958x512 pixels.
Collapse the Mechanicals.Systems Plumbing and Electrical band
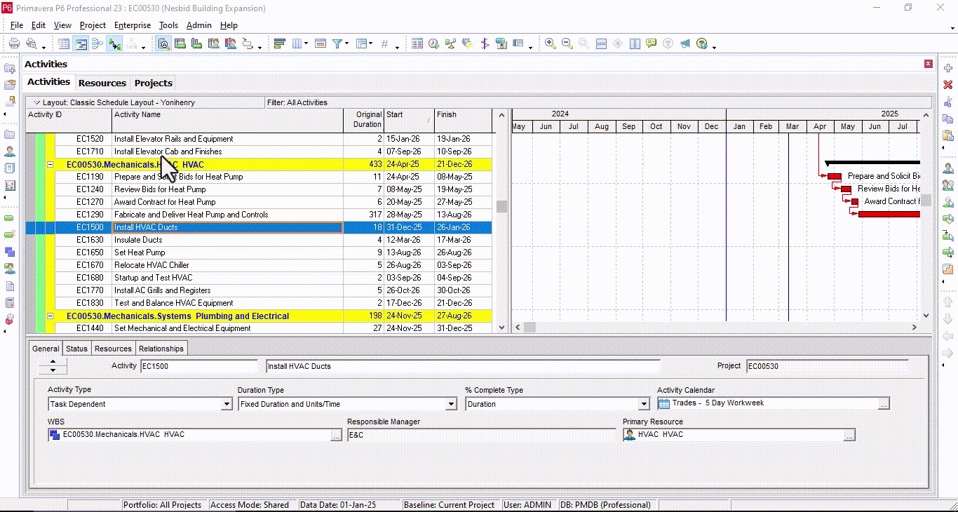coord(50,316)
